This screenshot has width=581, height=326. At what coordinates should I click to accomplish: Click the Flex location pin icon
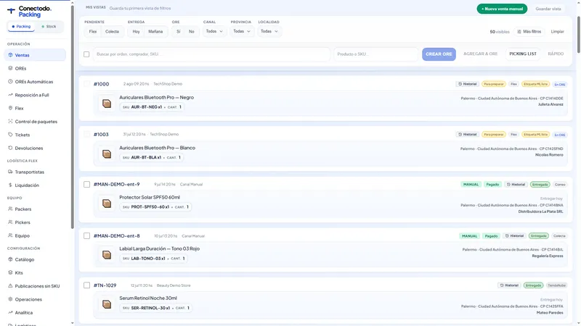10,108
